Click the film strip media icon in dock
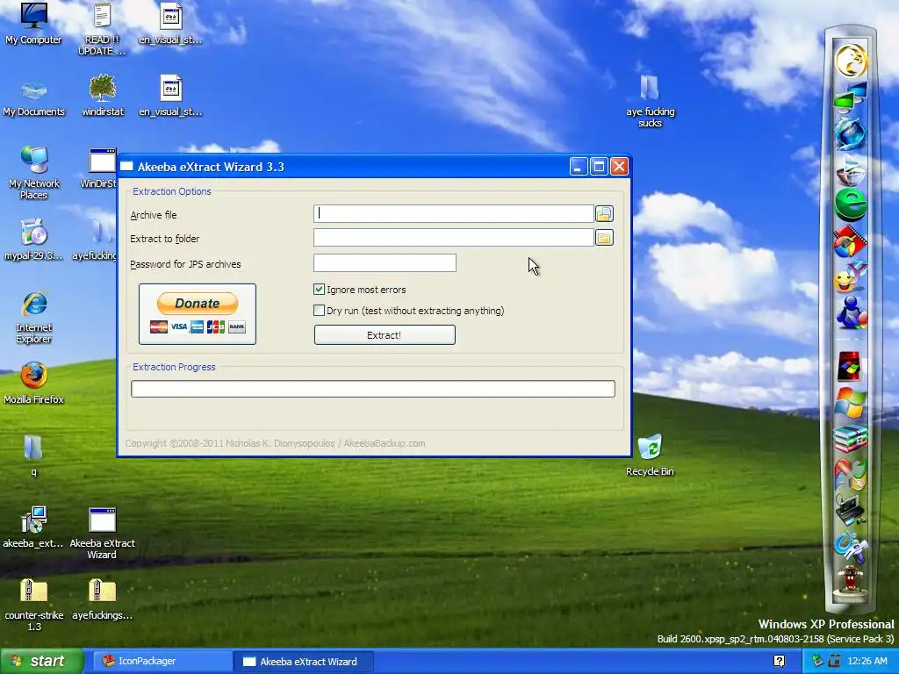Image resolution: width=899 pixels, height=674 pixels. click(850, 241)
